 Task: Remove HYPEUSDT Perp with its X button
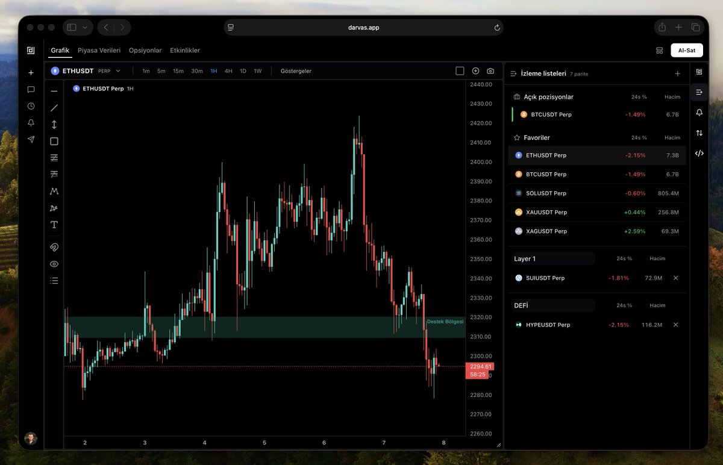click(x=675, y=325)
